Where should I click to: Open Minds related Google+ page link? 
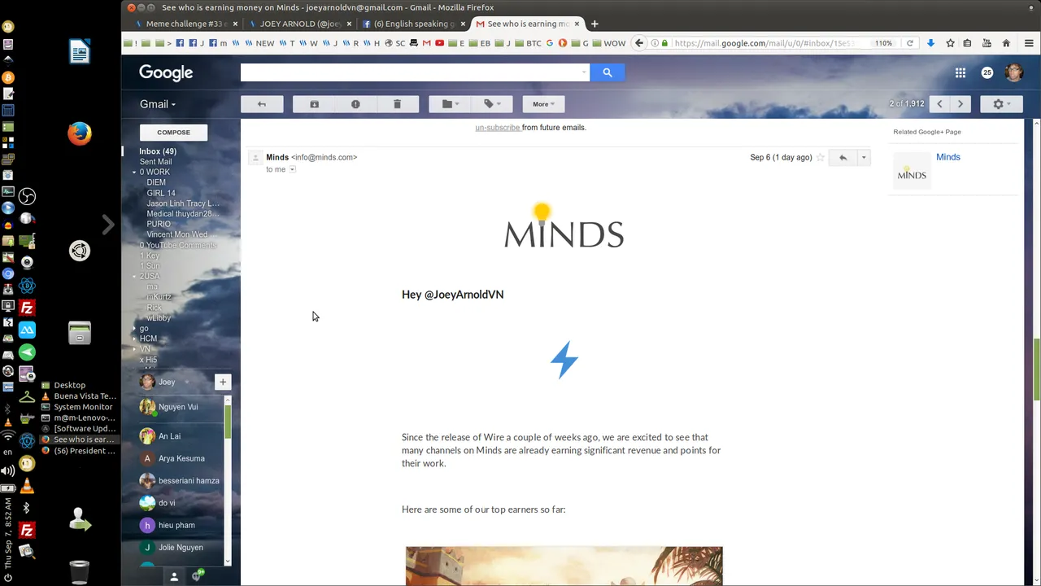pos(948,157)
